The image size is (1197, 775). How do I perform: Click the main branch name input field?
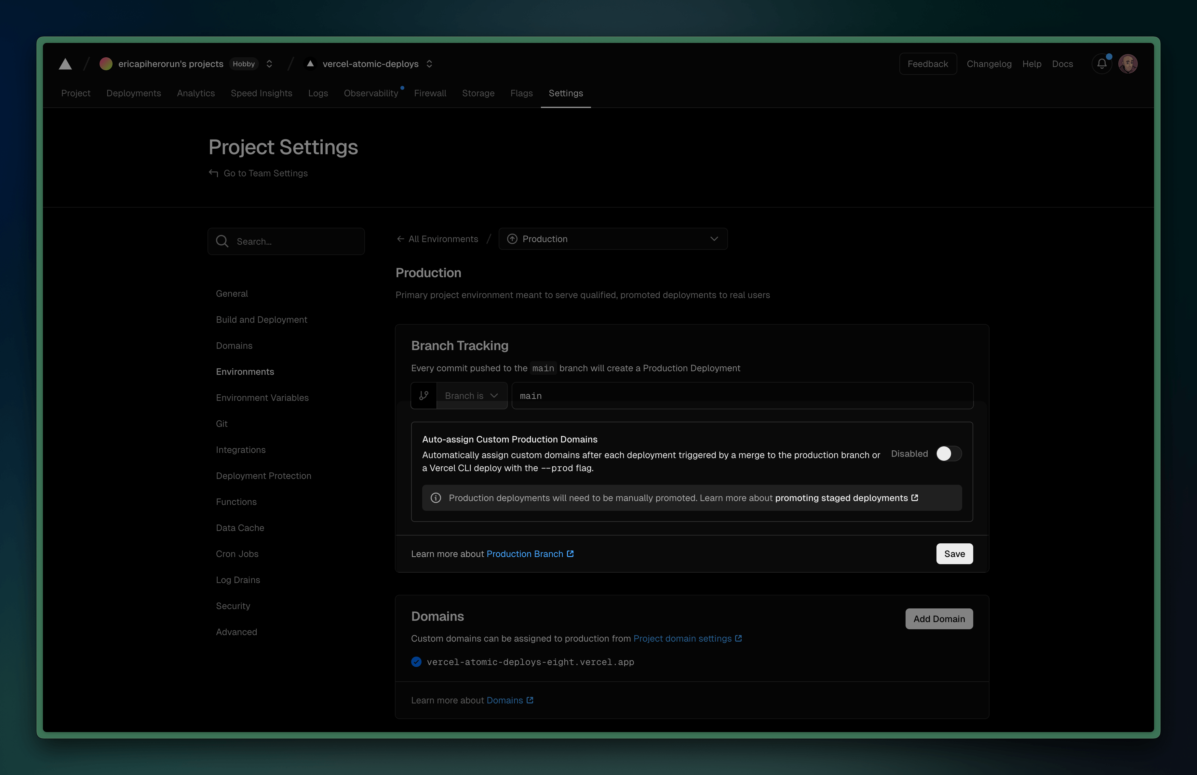[x=742, y=396]
